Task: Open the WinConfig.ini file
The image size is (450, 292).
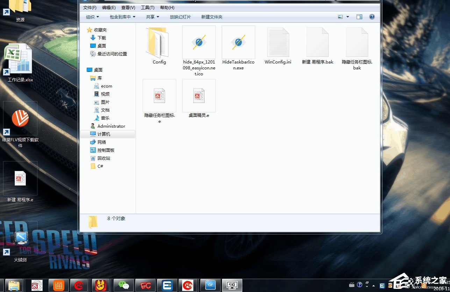Action: pos(278,42)
